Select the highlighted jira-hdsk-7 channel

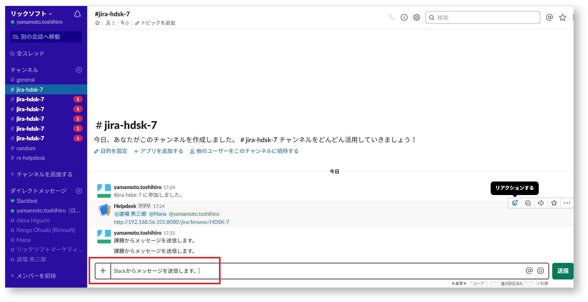point(46,90)
